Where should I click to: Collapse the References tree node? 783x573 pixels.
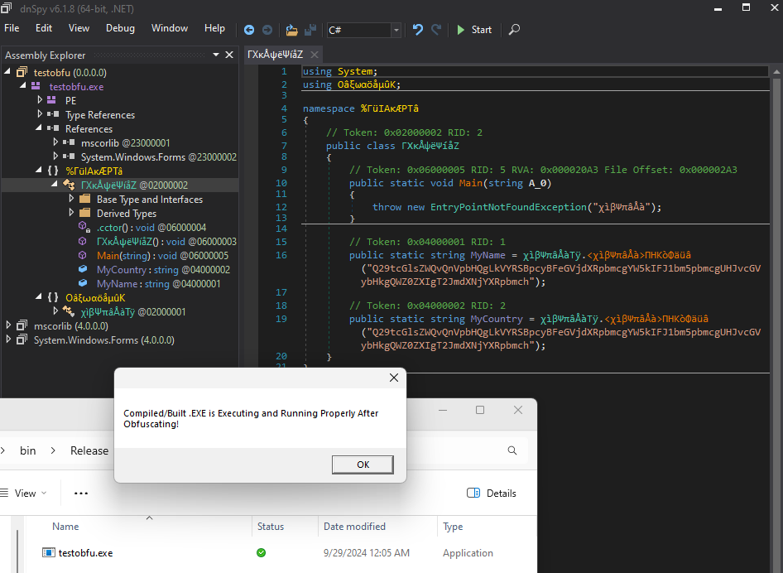(40, 128)
